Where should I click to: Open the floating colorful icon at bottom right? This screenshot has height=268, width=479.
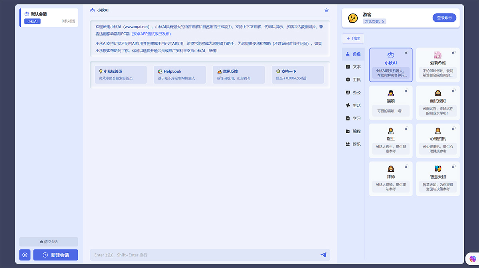(473, 258)
